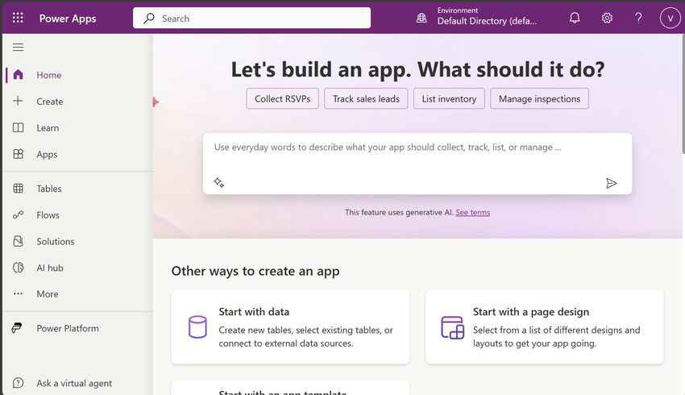Open Power Platform label
Viewport: 685px width, 395px height.
[x=68, y=328]
